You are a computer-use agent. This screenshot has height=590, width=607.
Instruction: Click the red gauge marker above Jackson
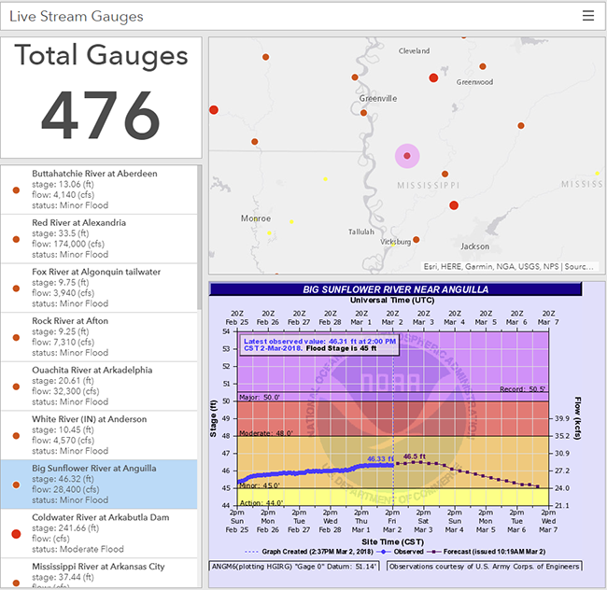click(455, 205)
